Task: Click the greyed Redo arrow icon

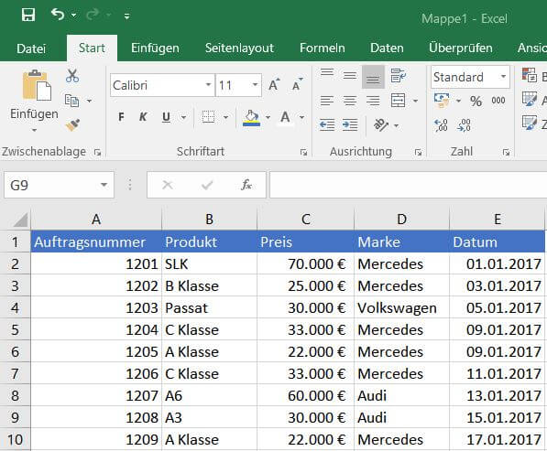Action: (x=93, y=15)
